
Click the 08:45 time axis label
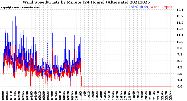point(64,96)
